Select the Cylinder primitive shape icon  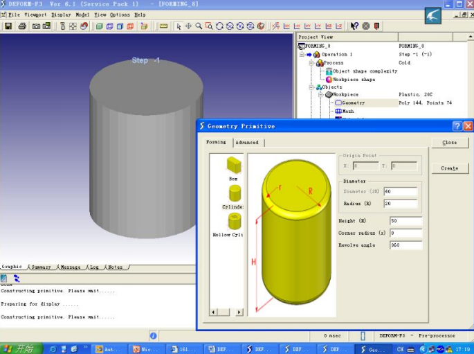point(235,193)
